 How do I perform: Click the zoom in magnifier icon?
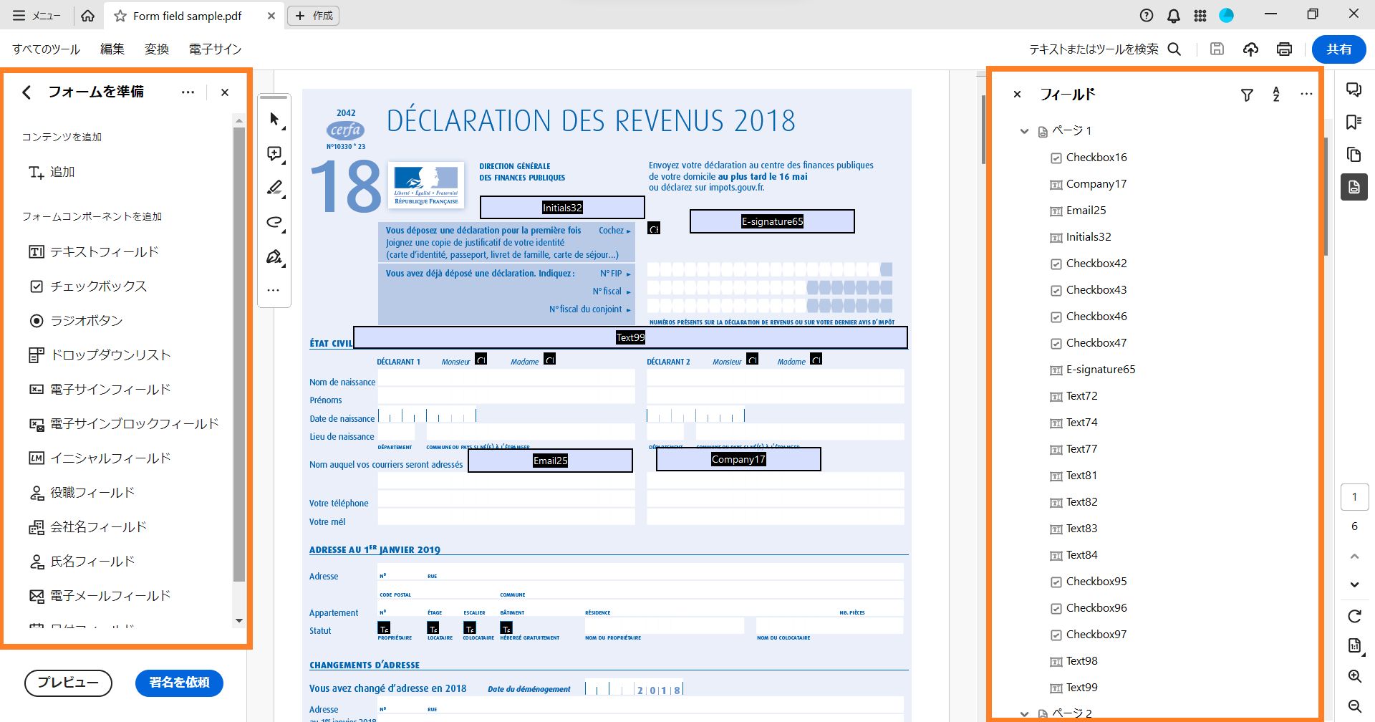pyautogui.click(x=1354, y=676)
